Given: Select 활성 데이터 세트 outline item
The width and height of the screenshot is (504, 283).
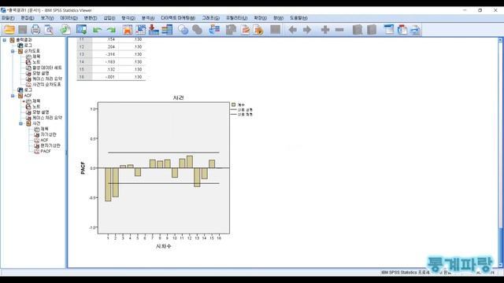Looking at the screenshot, I should click(47, 68).
